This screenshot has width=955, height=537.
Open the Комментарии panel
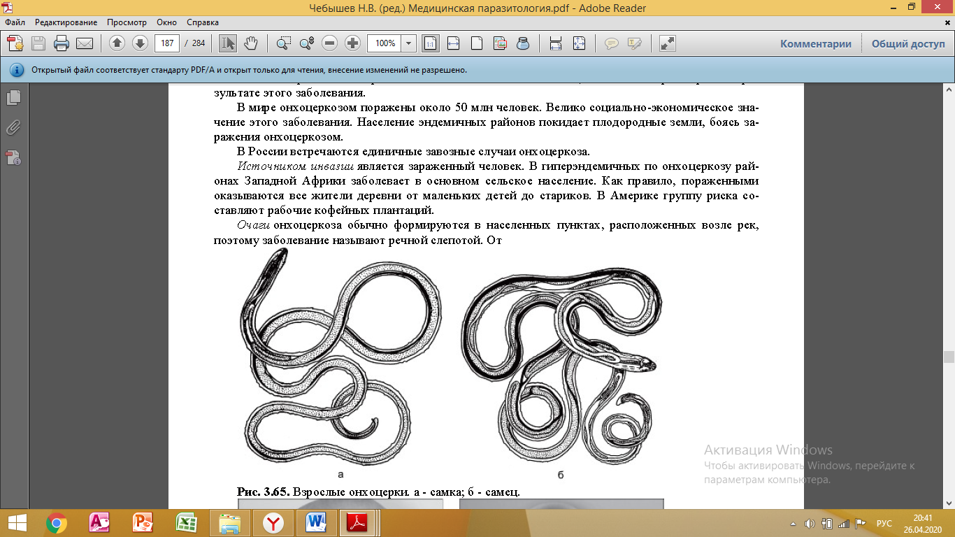pos(816,43)
